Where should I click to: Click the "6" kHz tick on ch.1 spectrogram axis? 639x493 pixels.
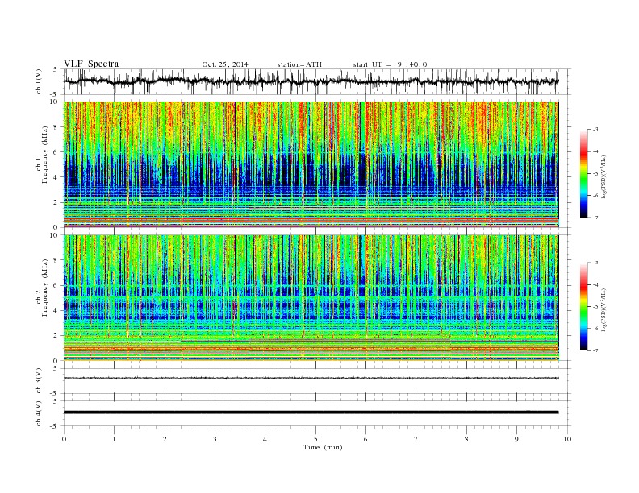pyautogui.click(x=56, y=152)
